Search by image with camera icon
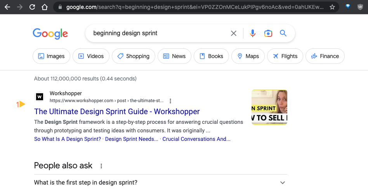Image resolution: width=368 pixels, height=190 pixels. pyautogui.click(x=268, y=33)
